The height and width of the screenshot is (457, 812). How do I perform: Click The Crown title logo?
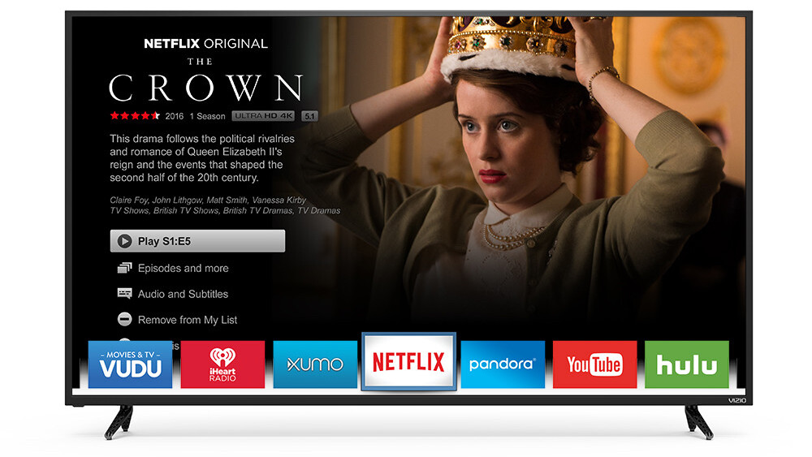(x=205, y=80)
